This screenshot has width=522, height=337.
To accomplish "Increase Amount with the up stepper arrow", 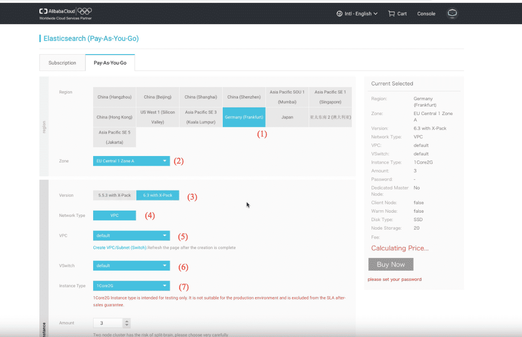I will pos(127,321).
